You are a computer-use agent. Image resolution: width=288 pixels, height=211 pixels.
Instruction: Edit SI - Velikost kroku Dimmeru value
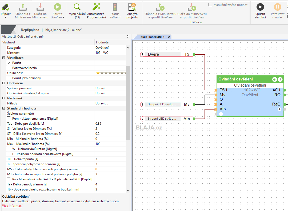(110, 129)
